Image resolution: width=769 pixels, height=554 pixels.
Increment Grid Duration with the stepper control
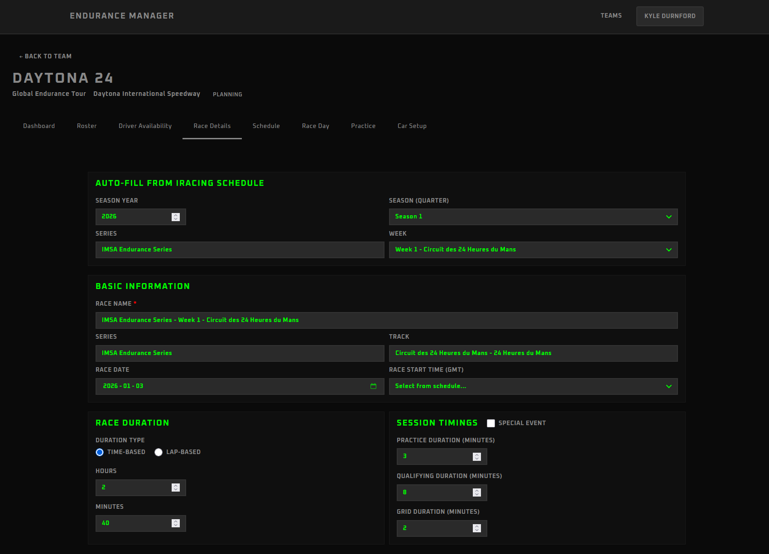pos(476,526)
